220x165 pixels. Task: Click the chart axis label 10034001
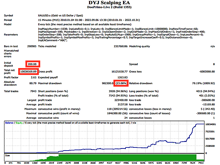211,124
